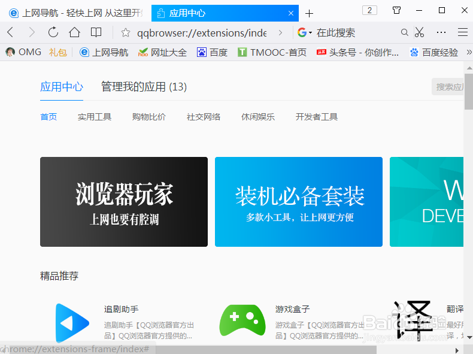Open the 浏览器玩家 banner
Viewport: 473px width, 354px height.
pos(124,202)
